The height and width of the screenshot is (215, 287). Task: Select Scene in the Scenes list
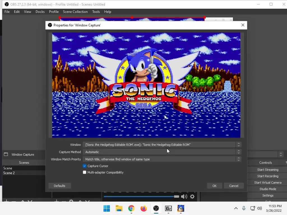(x=24, y=168)
